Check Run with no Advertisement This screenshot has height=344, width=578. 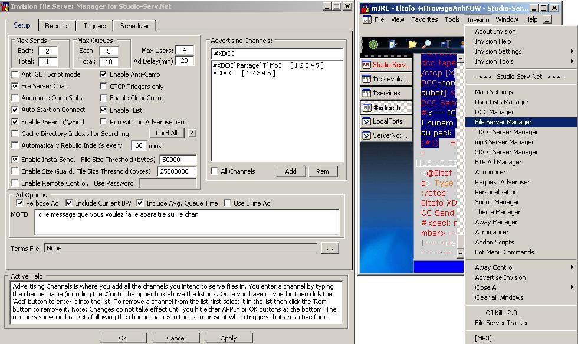tap(104, 121)
